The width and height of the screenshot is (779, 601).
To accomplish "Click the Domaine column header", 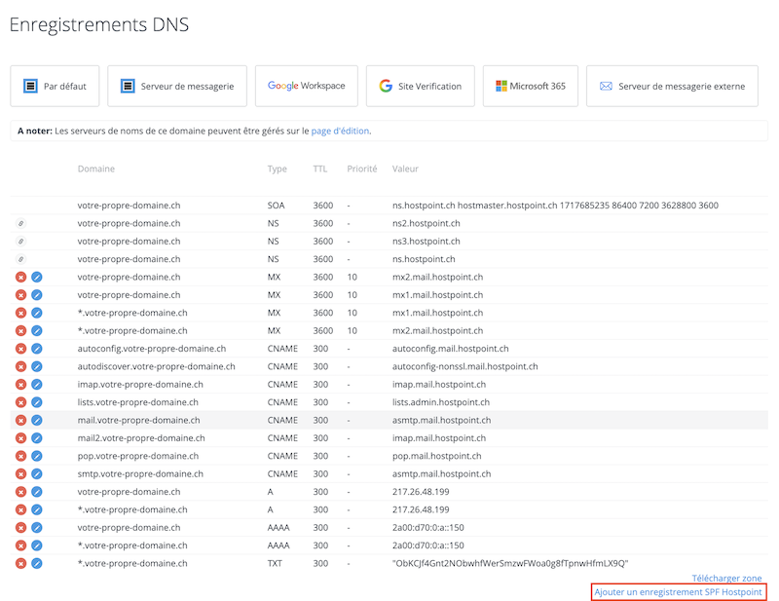I will point(95,169).
